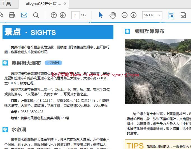Image resolution: width=191 pixels, height=149 pixels.
Task: Click the page number field showing 5
Action: pos(75,15)
